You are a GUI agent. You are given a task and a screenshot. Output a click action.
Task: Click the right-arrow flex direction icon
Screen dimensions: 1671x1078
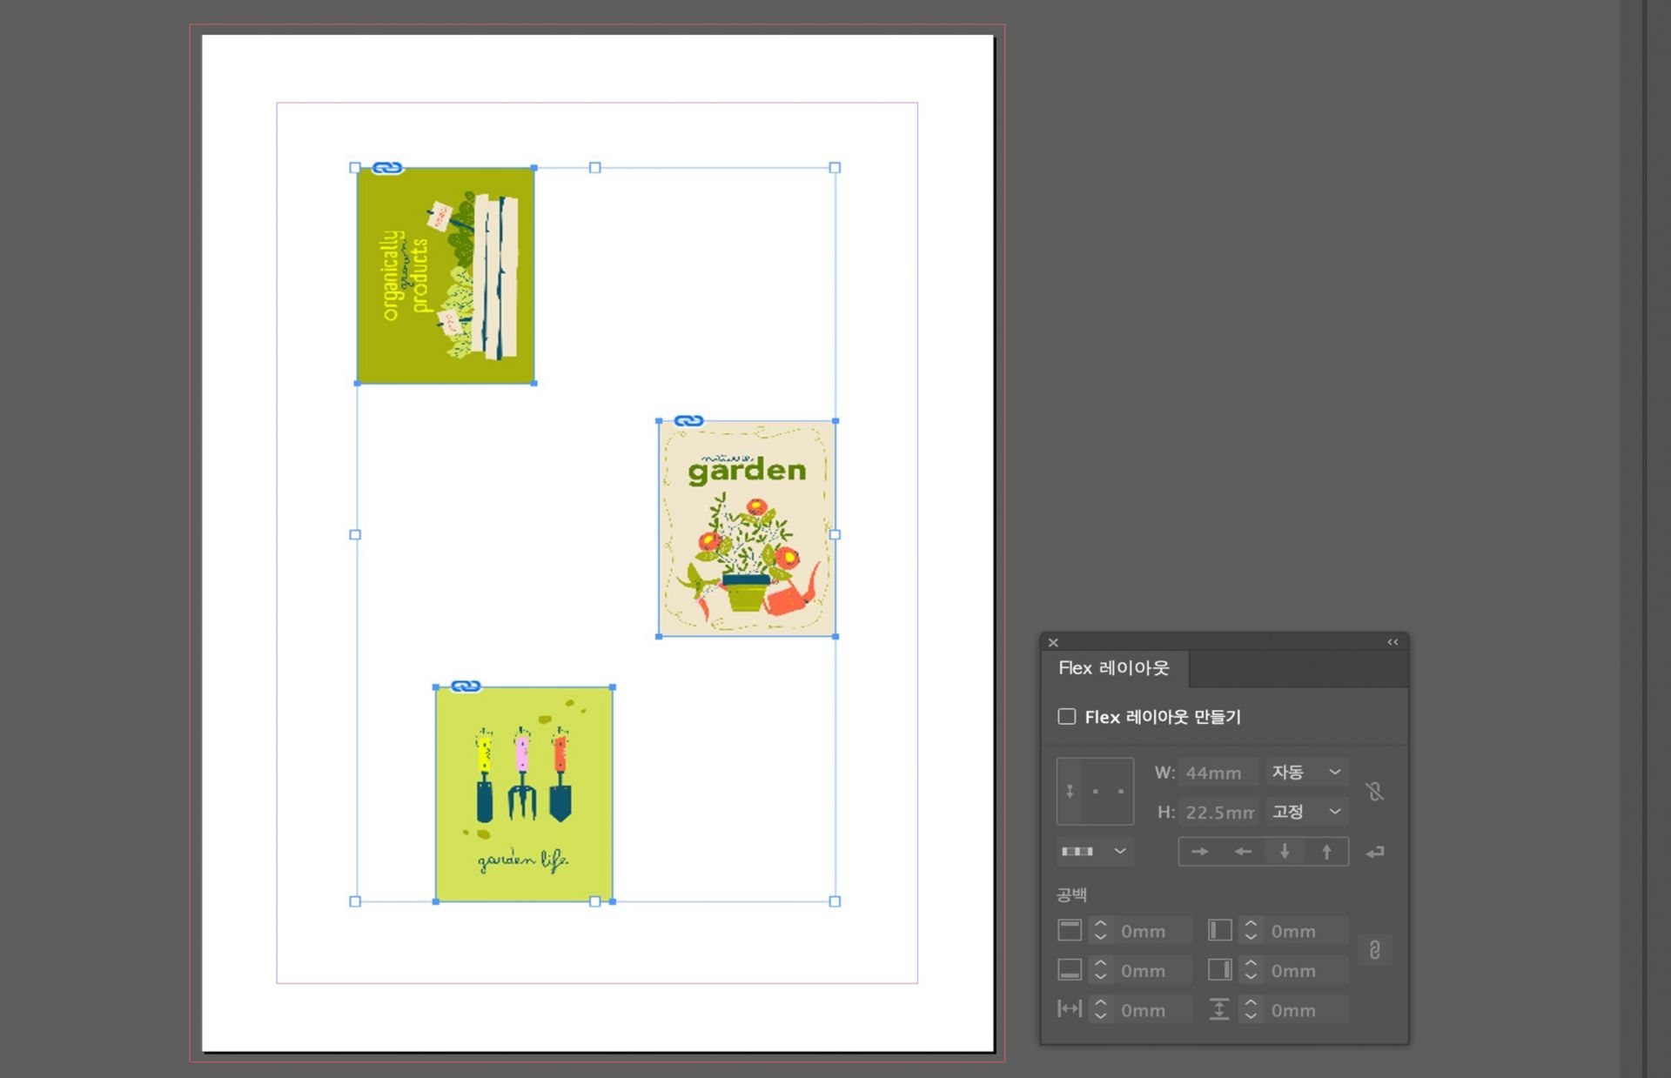(1199, 852)
